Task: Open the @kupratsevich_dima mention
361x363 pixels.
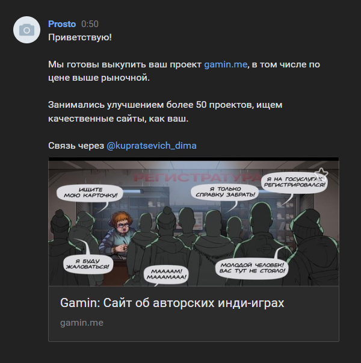Action: 152,146
